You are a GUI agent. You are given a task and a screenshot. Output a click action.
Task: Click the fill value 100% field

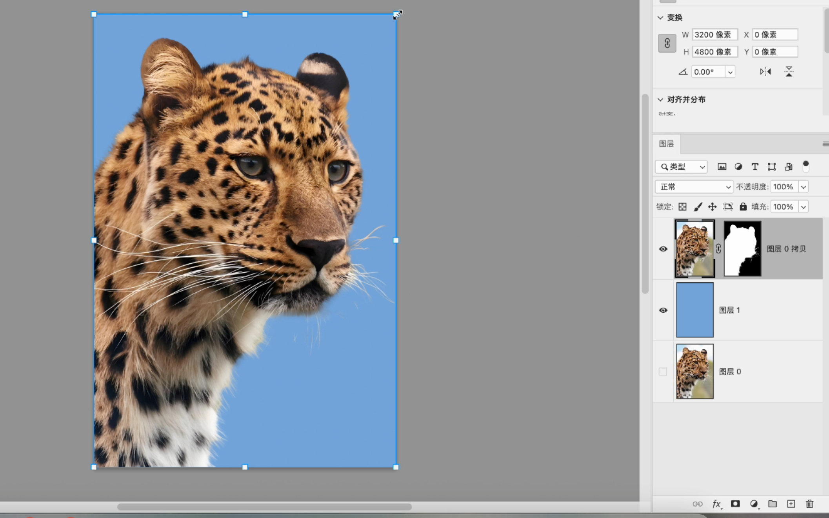tap(784, 206)
